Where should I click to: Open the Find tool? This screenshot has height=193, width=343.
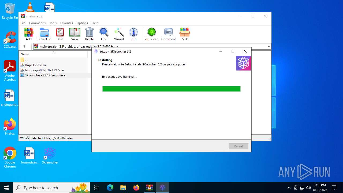104,34
